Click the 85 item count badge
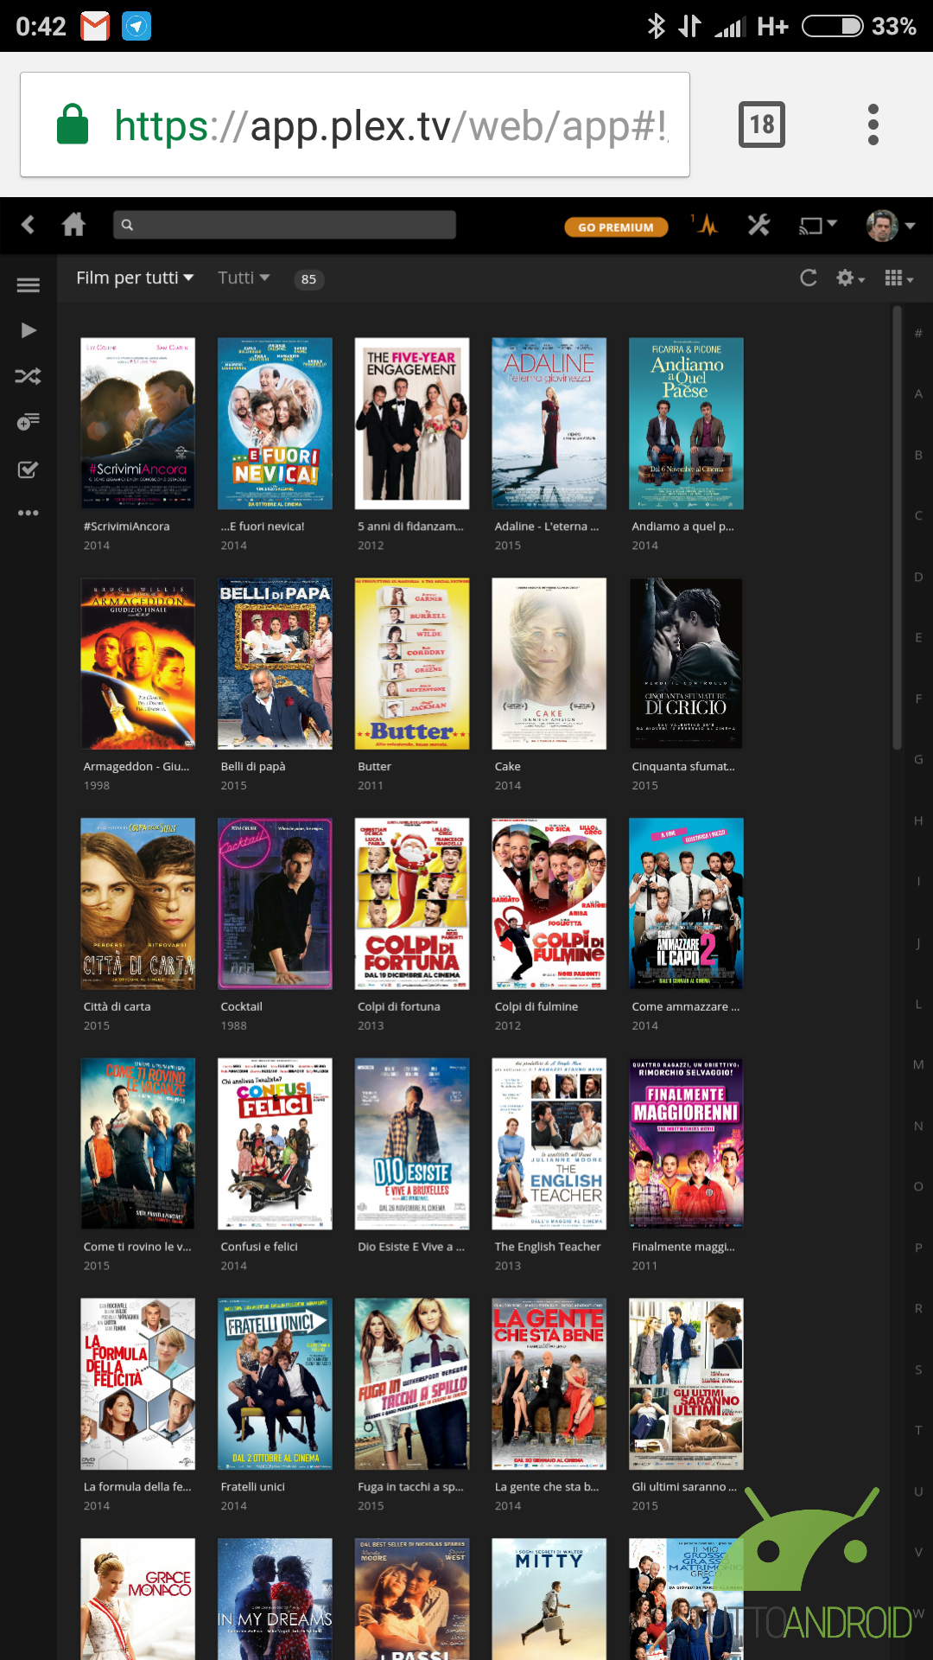Image resolution: width=933 pixels, height=1660 pixels. pyautogui.click(x=308, y=278)
